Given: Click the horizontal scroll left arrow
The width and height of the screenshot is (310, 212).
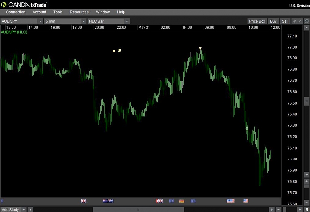Looking at the screenshot, I should (30, 209).
